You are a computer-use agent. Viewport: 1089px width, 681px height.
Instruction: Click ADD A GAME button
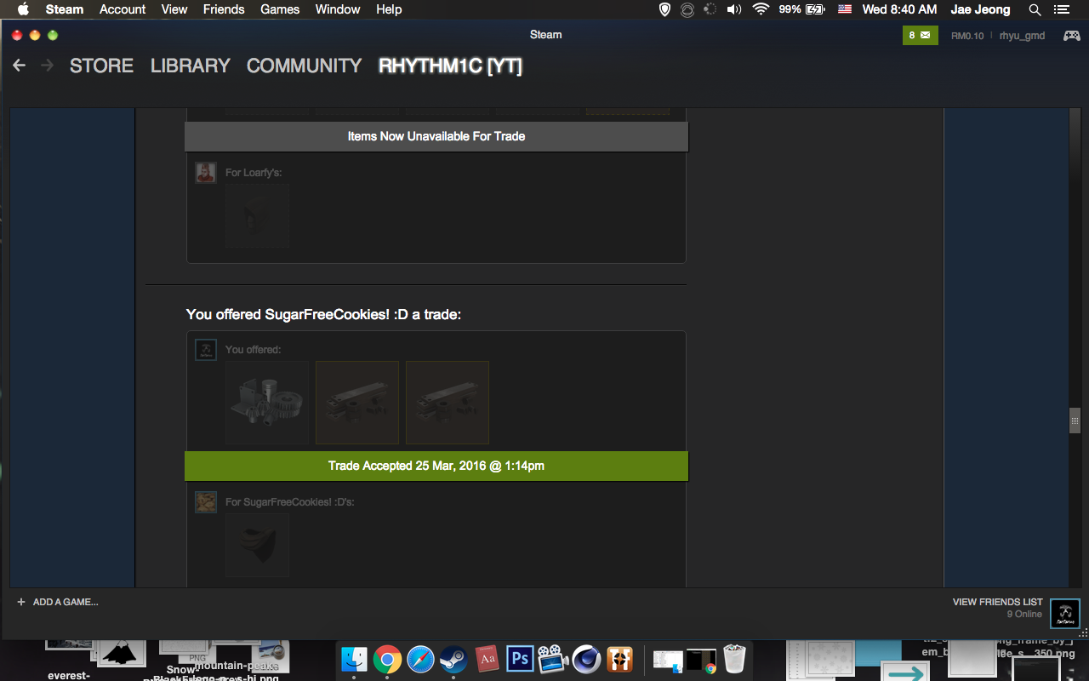[x=58, y=602]
